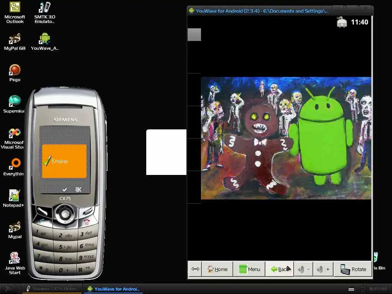Click the gray square in YouWave side panel

click(194, 34)
